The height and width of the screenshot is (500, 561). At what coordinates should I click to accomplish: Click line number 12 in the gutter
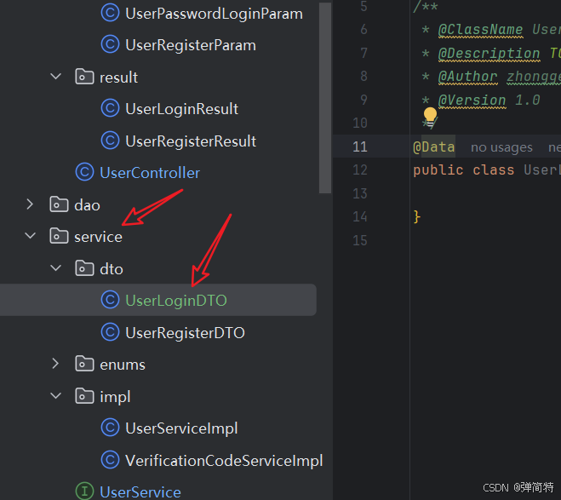click(x=360, y=170)
